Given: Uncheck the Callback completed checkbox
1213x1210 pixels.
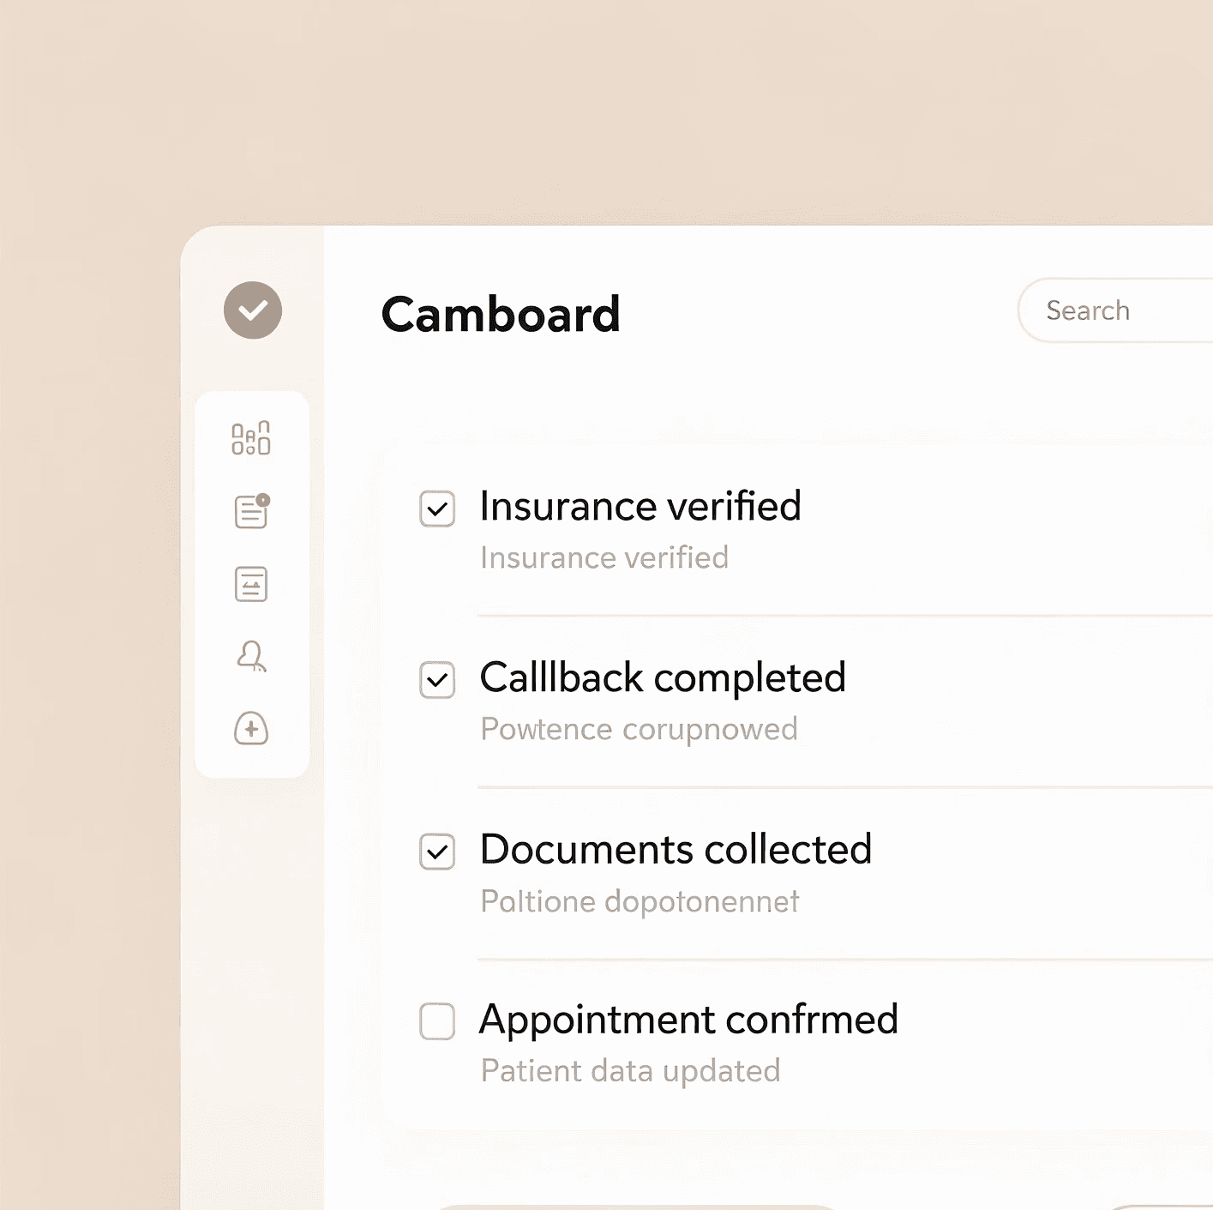Looking at the screenshot, I should (x=437, y=680).
